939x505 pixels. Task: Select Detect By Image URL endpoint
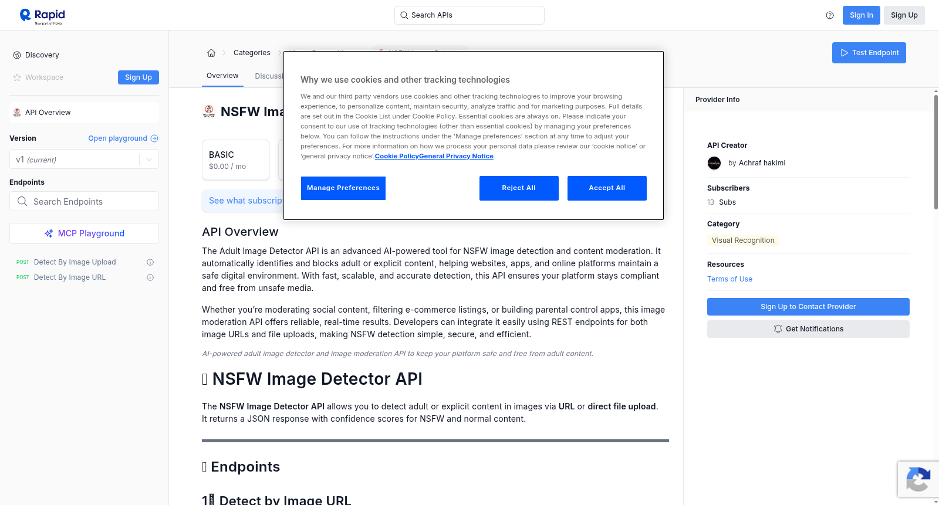pos(70,277)
